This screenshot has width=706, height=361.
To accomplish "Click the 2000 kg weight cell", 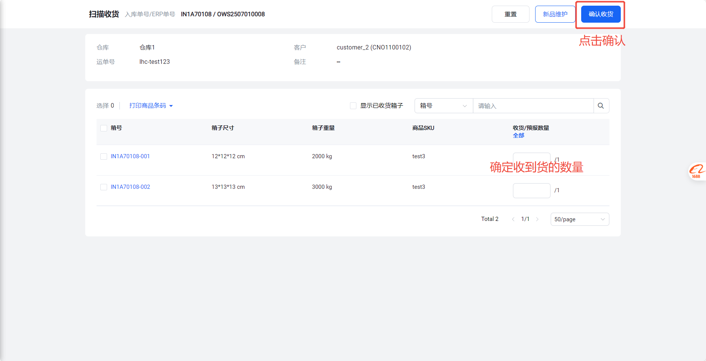I will [322, 156].
